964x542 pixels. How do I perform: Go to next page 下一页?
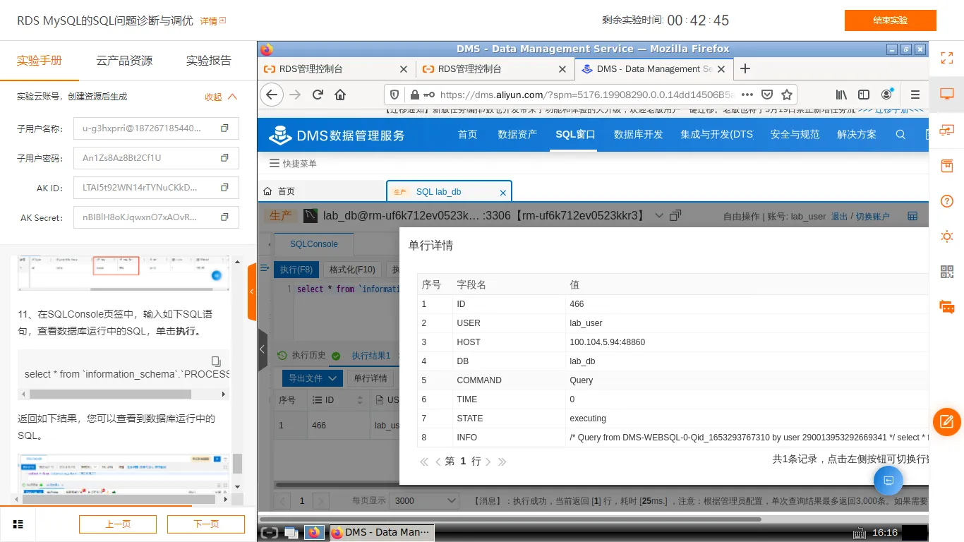point(206,524)
